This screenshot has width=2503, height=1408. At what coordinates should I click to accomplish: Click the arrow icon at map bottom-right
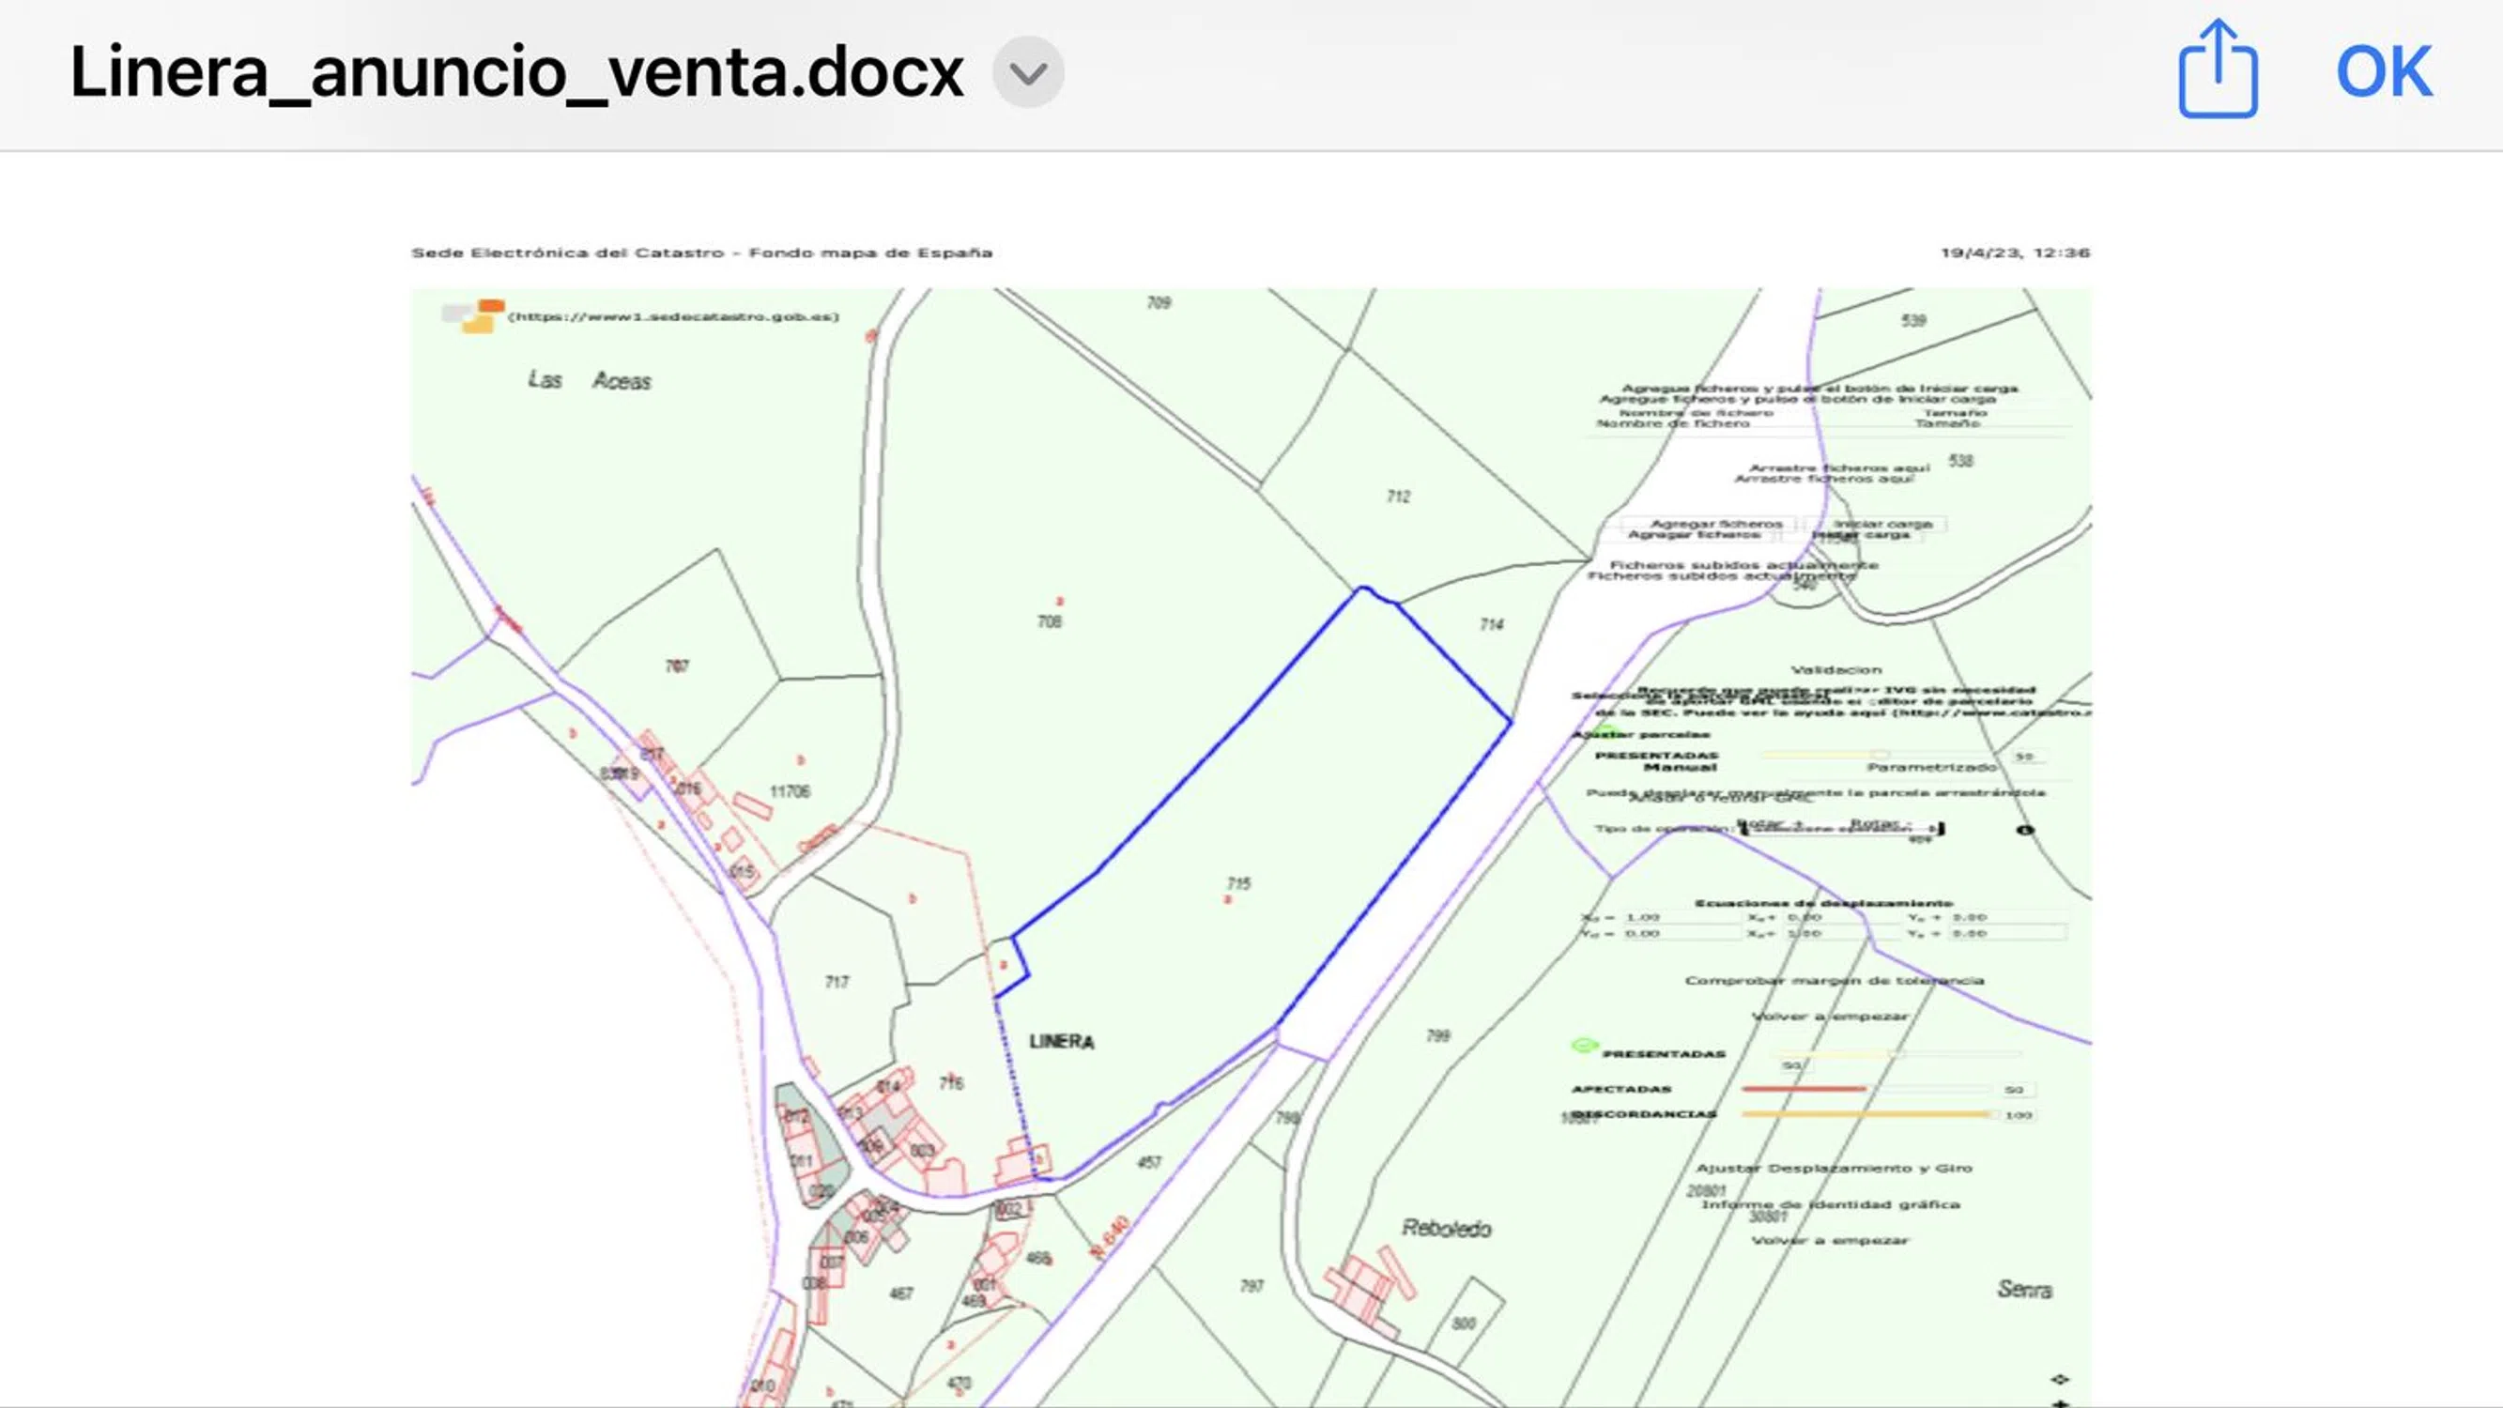[x=2059, y=1380]
